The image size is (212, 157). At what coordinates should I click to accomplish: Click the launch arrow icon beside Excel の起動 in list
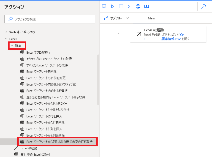(x=16, y=148)
